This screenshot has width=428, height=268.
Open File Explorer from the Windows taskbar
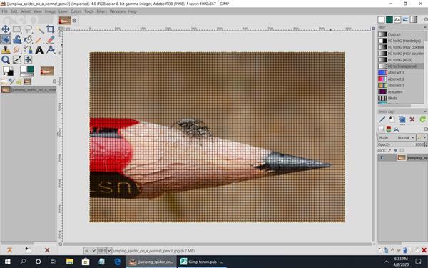(70, 262)
